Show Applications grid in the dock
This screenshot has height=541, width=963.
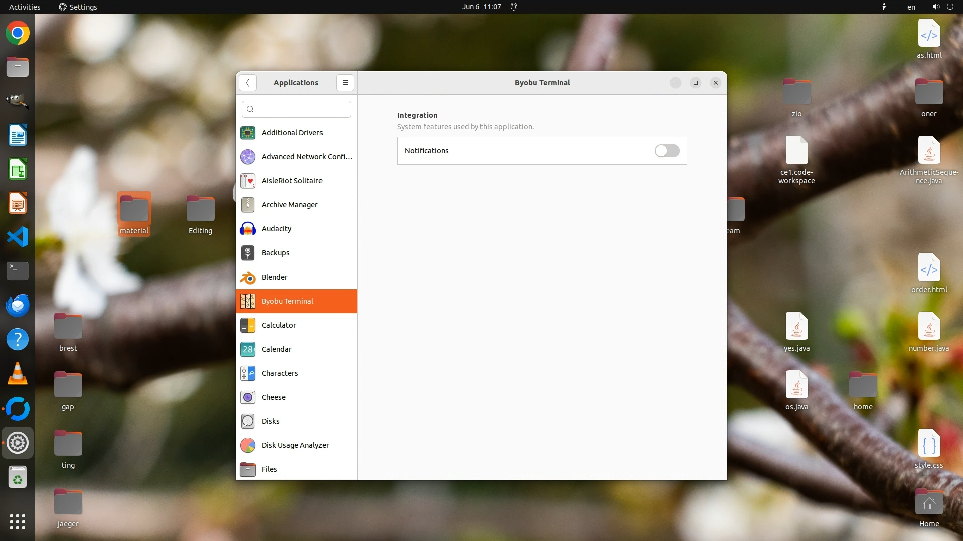tap(18, 522)
